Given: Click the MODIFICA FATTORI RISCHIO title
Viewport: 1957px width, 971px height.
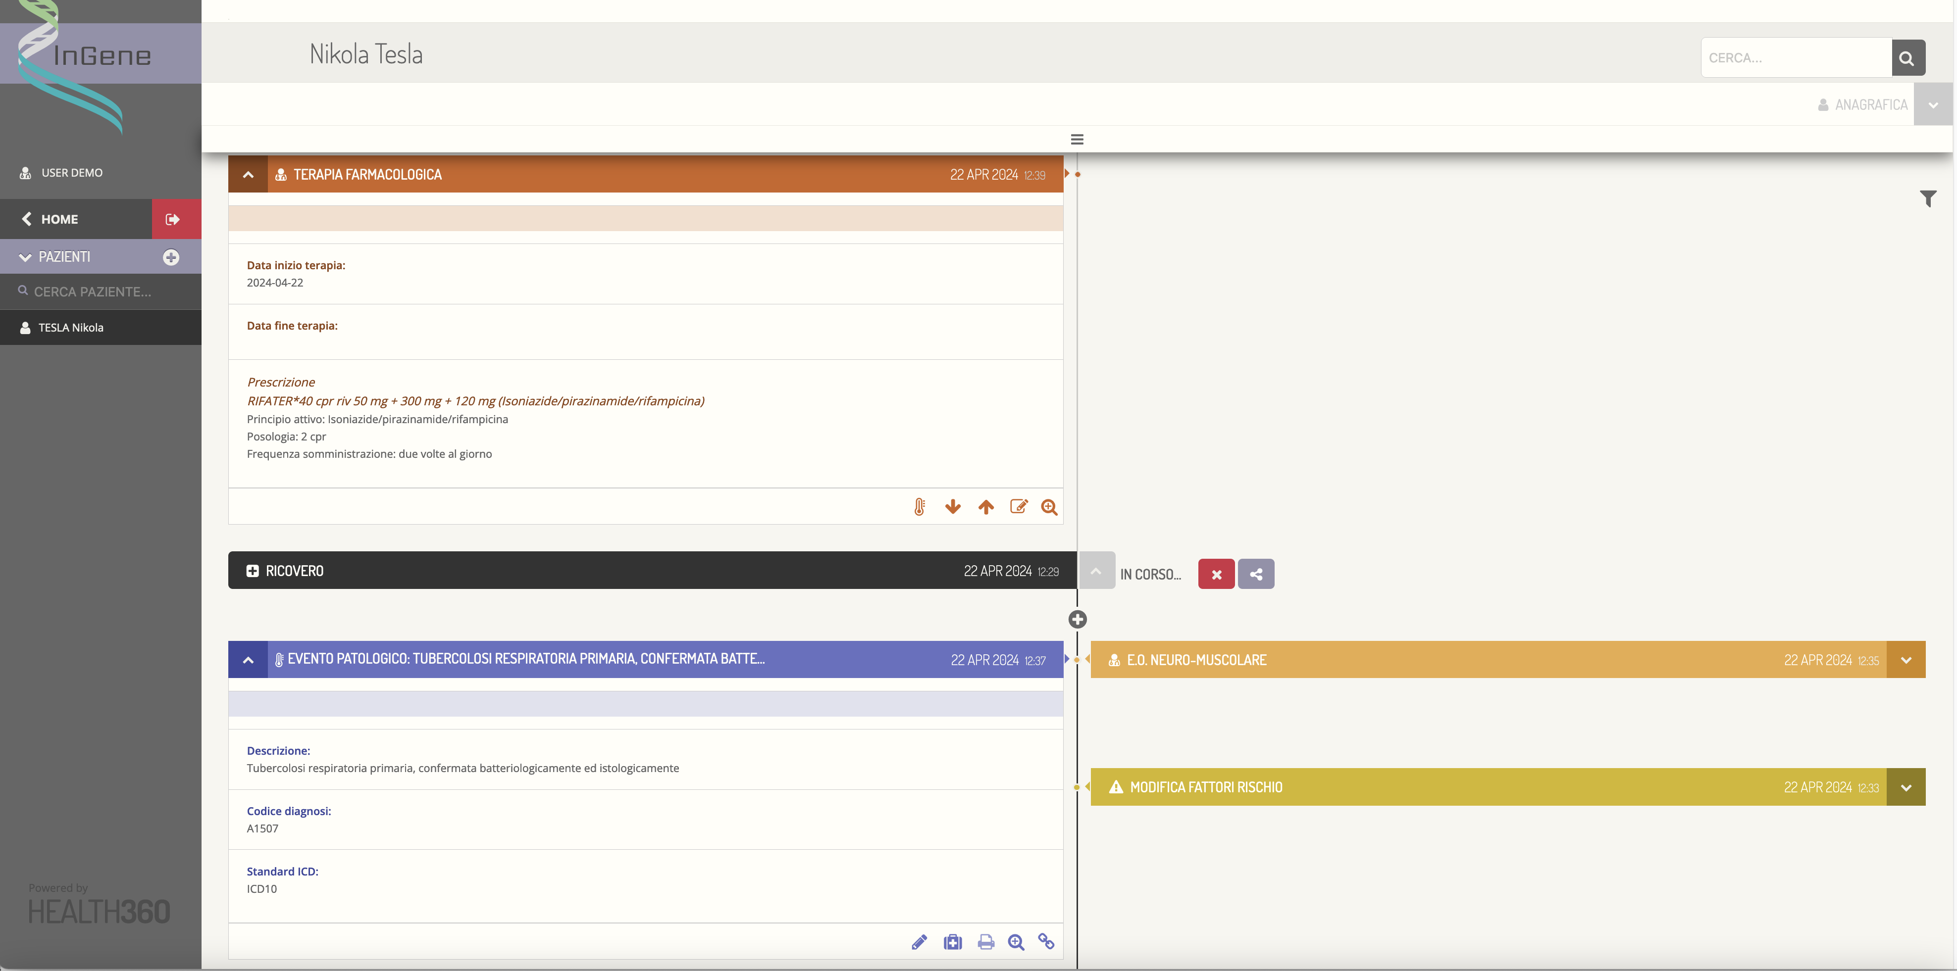Looking at the screenshot, I should [x=1206, y=787].
